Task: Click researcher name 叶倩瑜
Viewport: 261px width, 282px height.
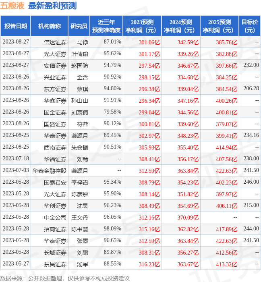Action: 80,54
